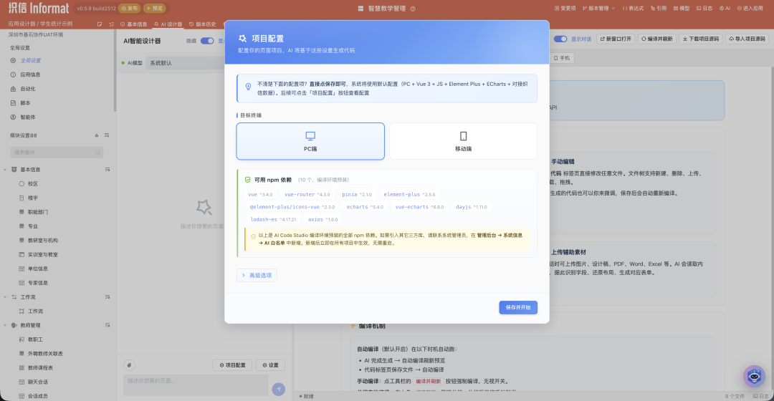Screen dimensions: 774x401
Task: Click the settings icon on 工作流 group row
Action: click(107, 297)
